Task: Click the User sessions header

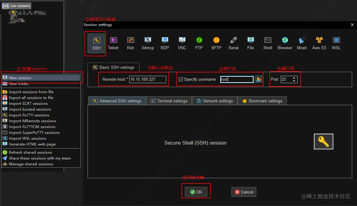Action: [17, 6]
